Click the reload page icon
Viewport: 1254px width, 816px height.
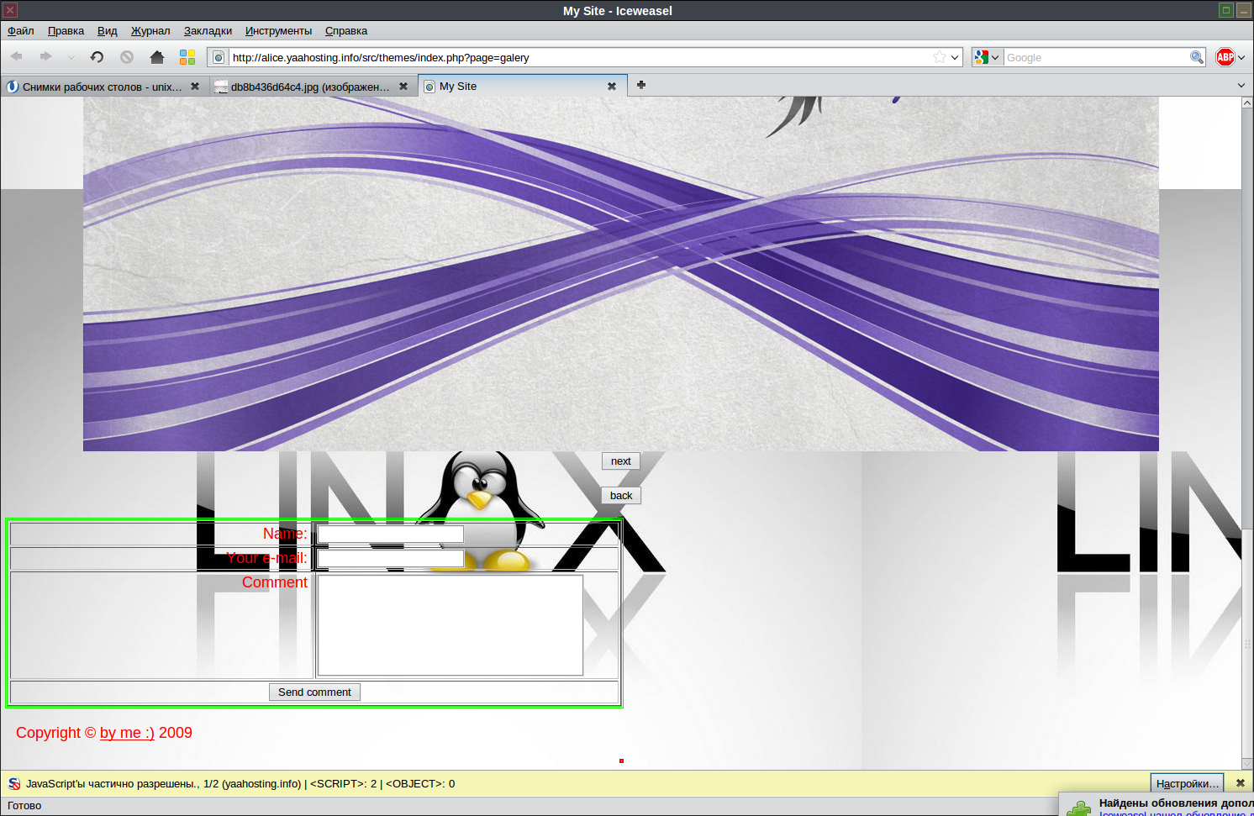(97, 57)
